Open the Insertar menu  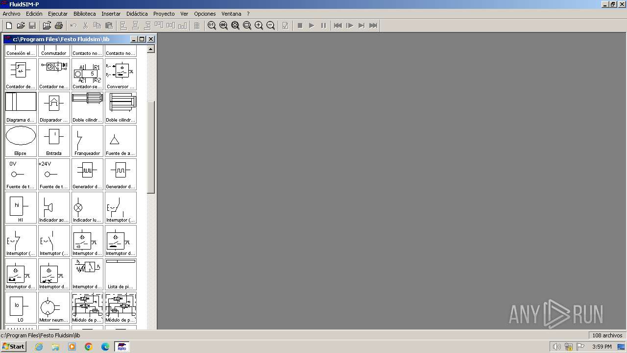coord(111,14)
